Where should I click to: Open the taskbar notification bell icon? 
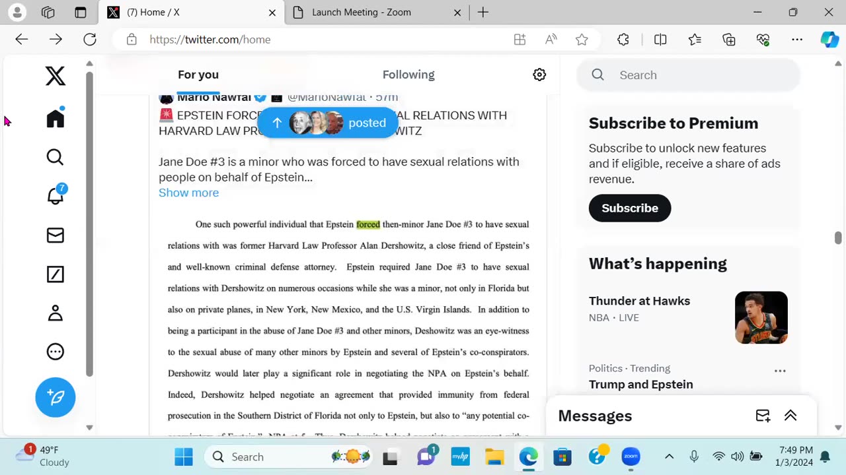click(x=825, y=457)
